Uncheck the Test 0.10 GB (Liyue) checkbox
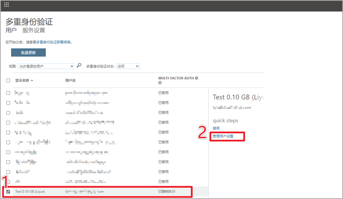 pyautogui.click(x=8, y=192)
